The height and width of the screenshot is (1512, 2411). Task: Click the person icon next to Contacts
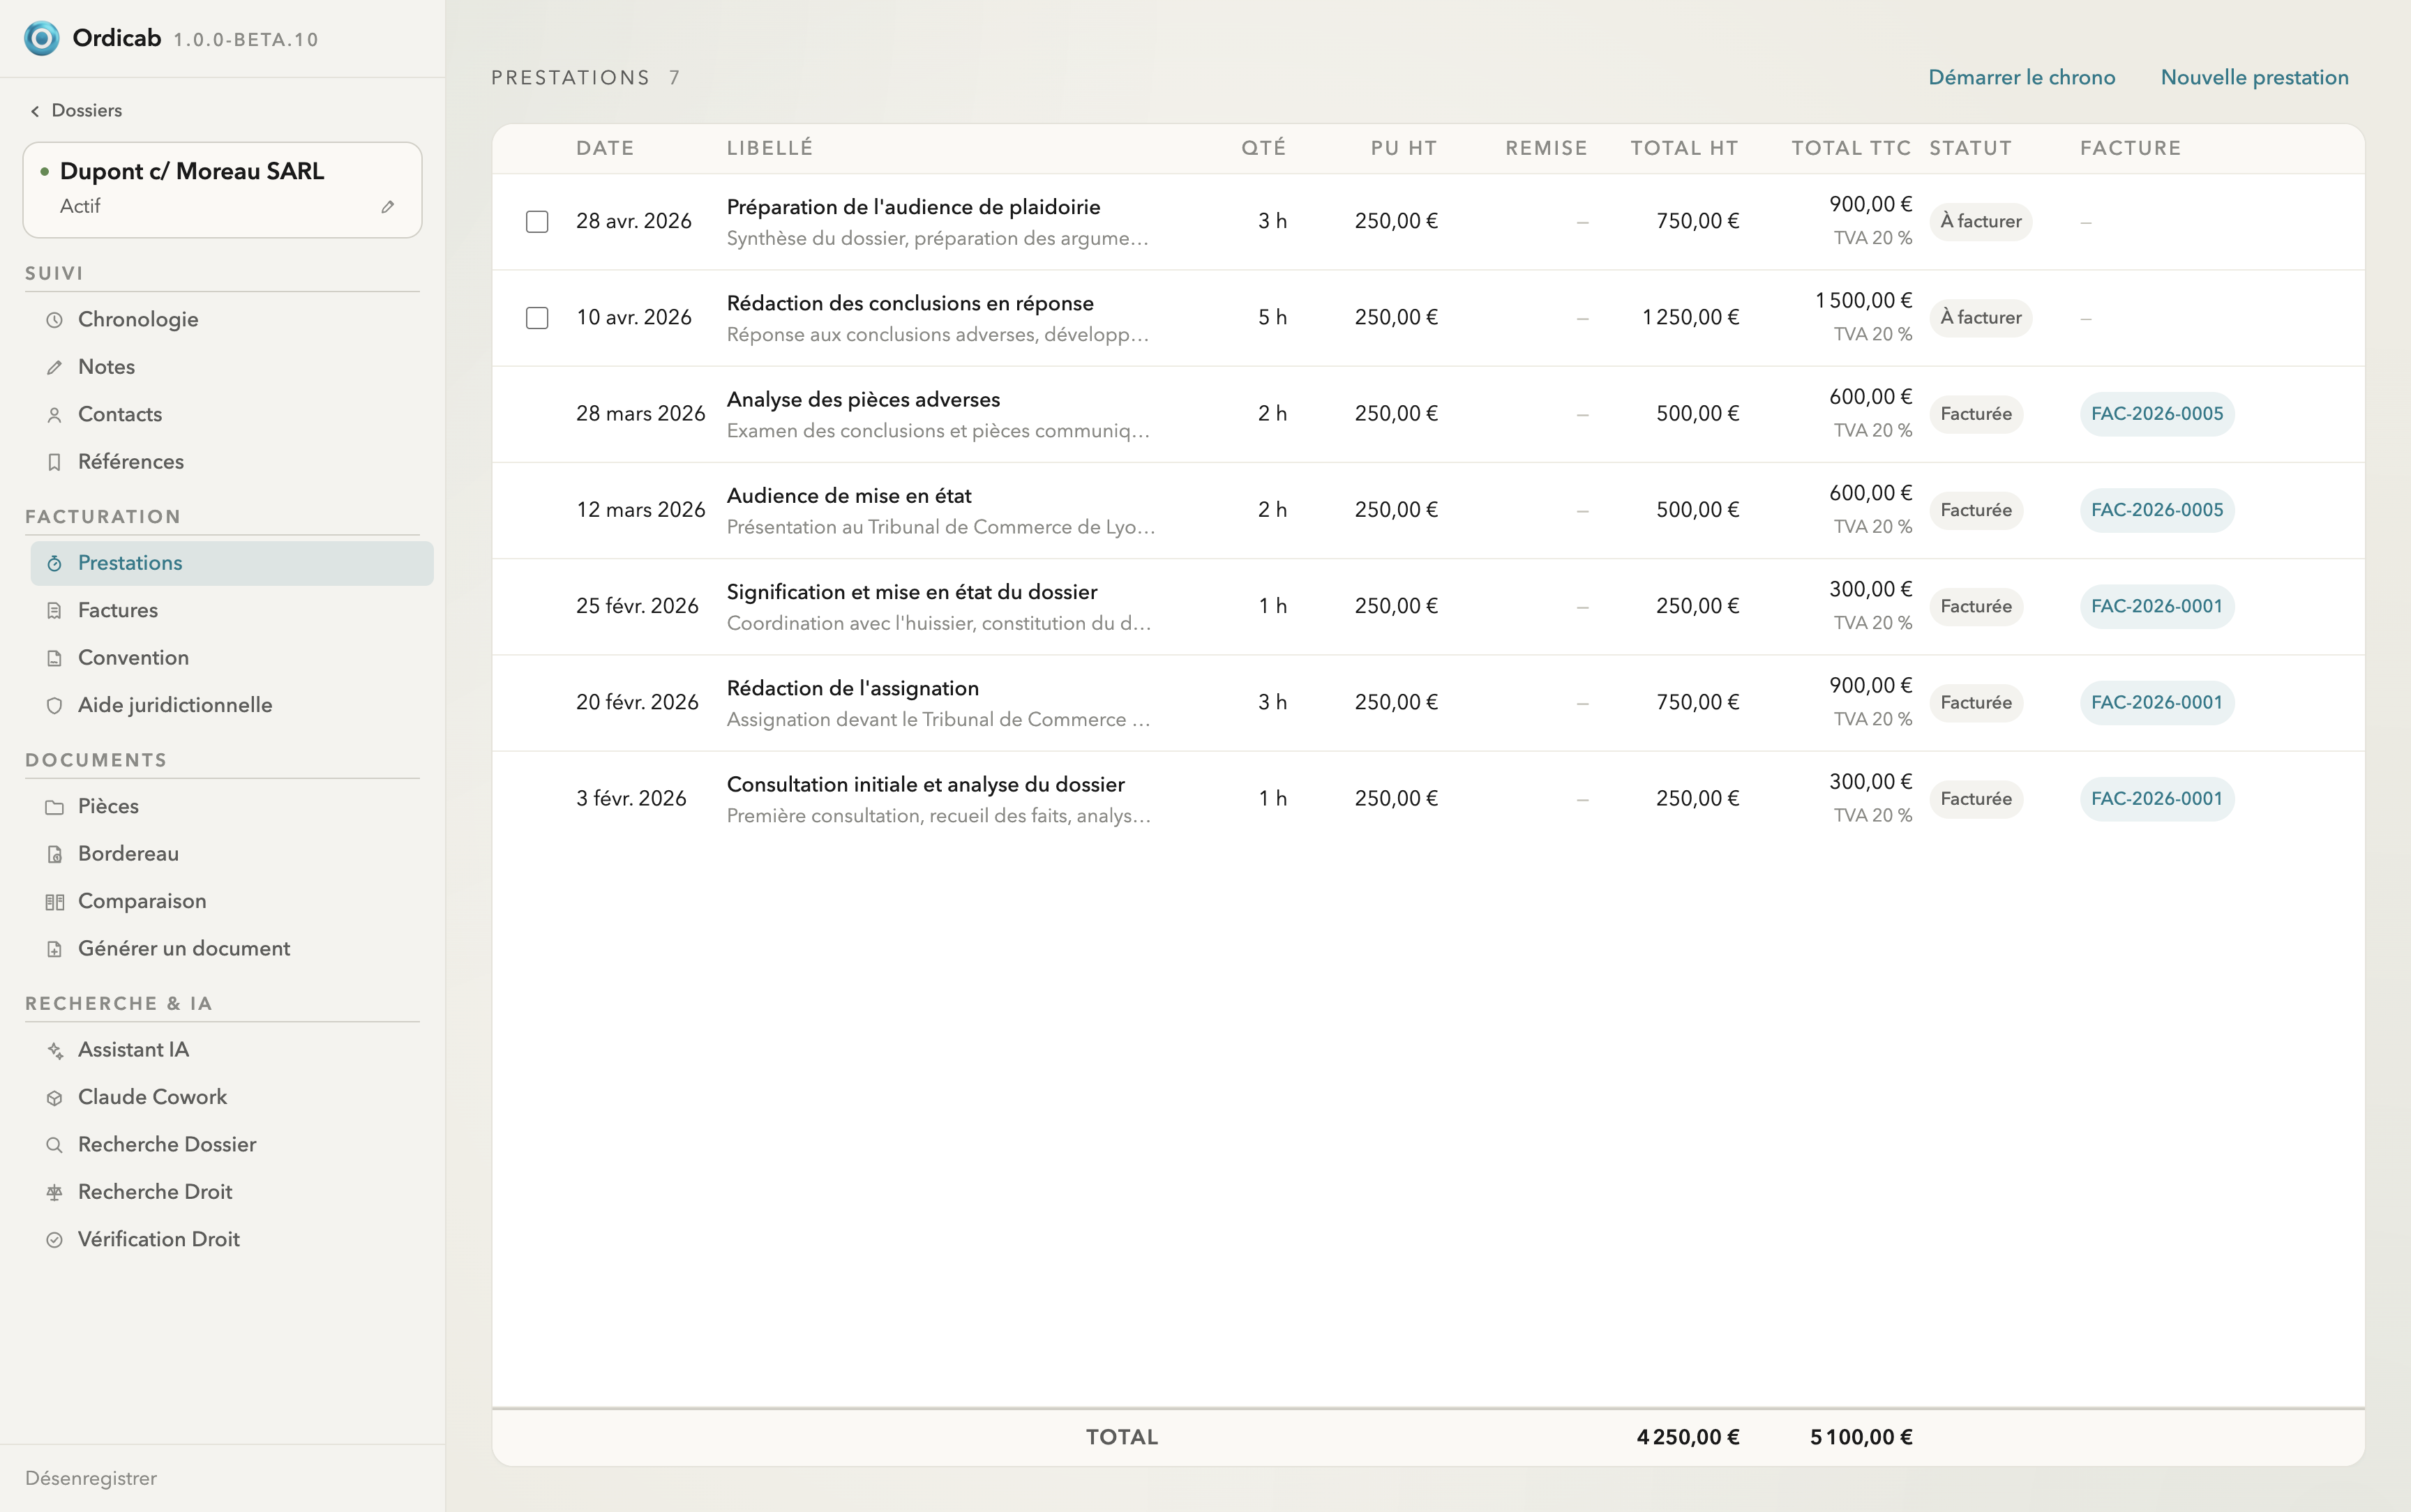point(55,415)
